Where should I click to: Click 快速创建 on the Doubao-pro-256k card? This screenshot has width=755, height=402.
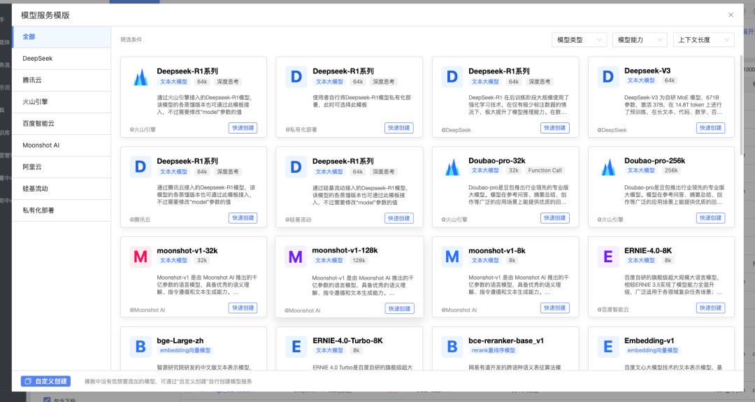coord(711,218)
